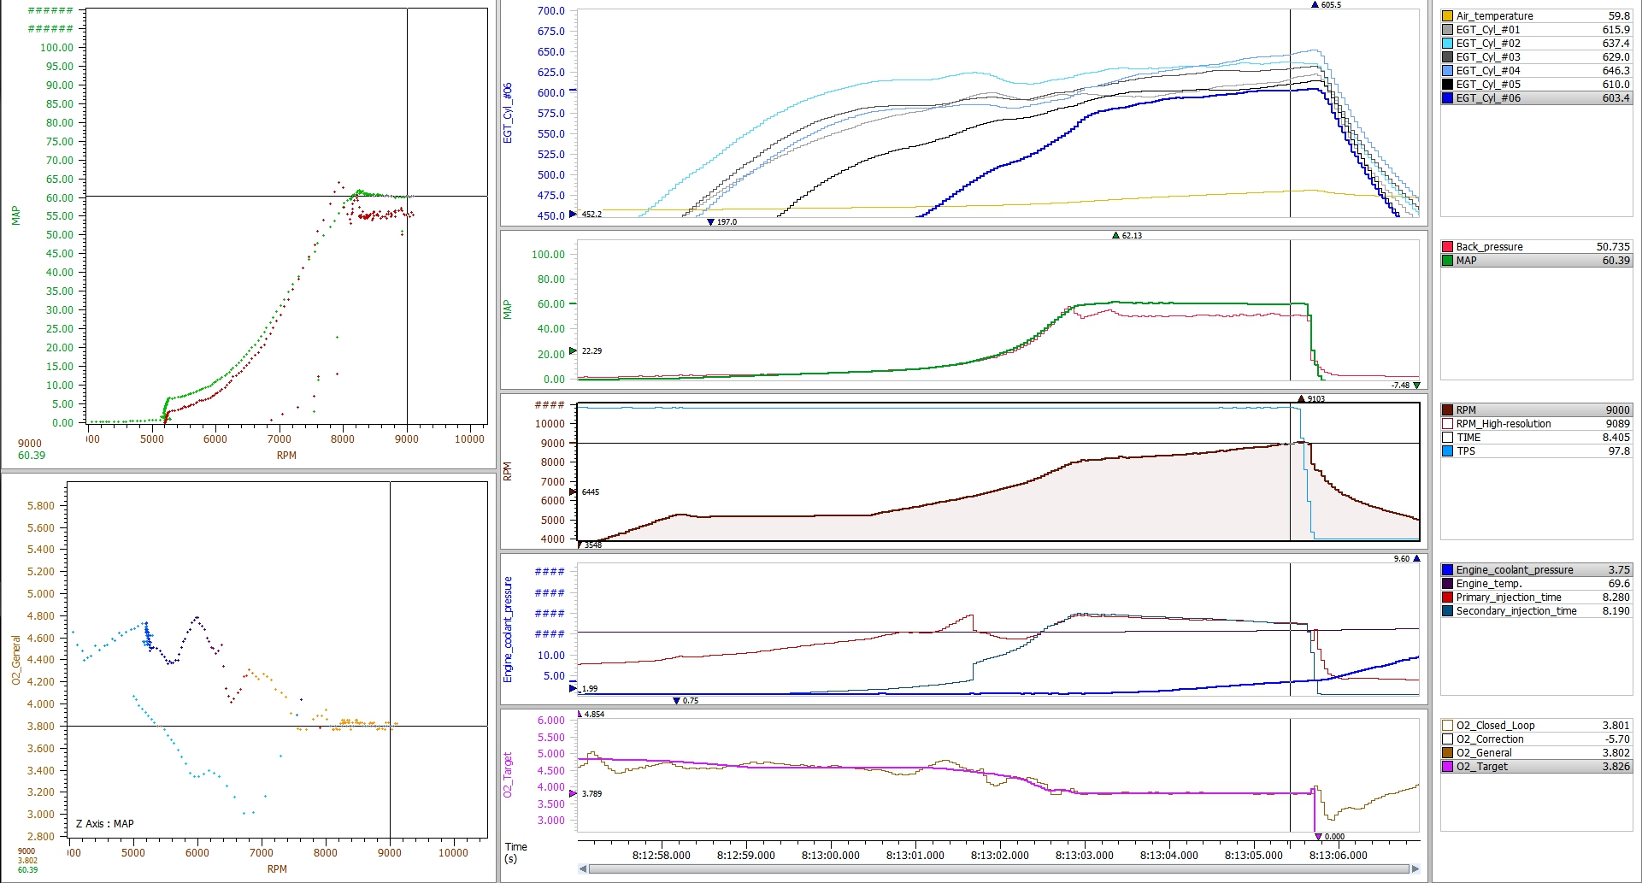
Task: Click the EGT_Cyl_#02 cyan color swatch
Action: (x=1447, y=44)
